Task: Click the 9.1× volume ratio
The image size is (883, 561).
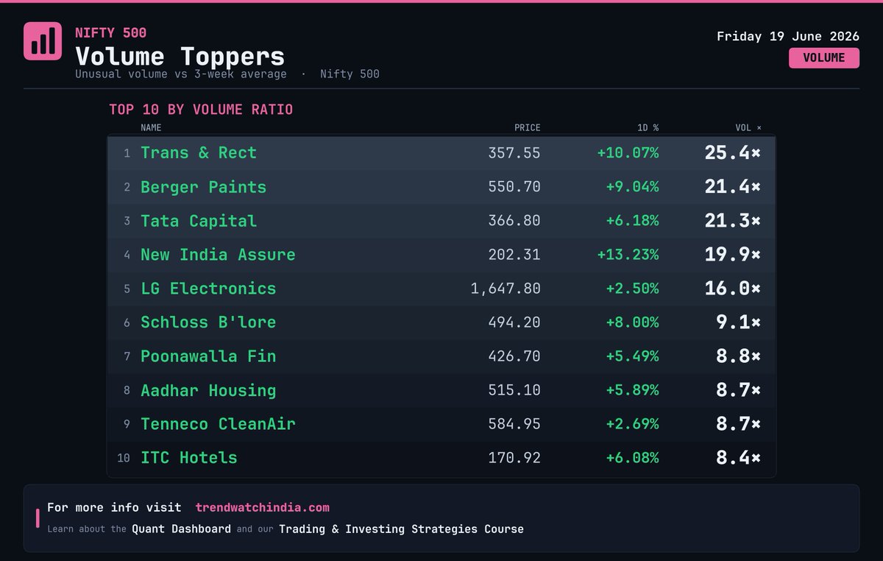Action: (x=738, y=322)
